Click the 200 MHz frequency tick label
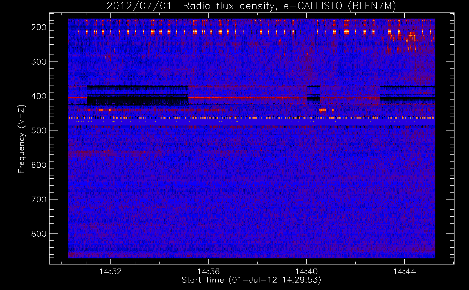469x290 pixels. tap(39, 27)
